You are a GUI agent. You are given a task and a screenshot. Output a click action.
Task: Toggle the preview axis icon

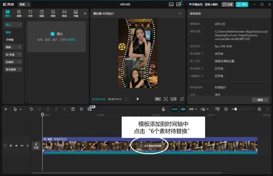(203, 109)
